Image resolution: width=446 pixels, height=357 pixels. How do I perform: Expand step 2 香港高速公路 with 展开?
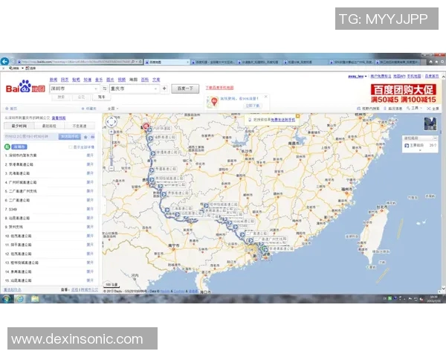point(90,164)
